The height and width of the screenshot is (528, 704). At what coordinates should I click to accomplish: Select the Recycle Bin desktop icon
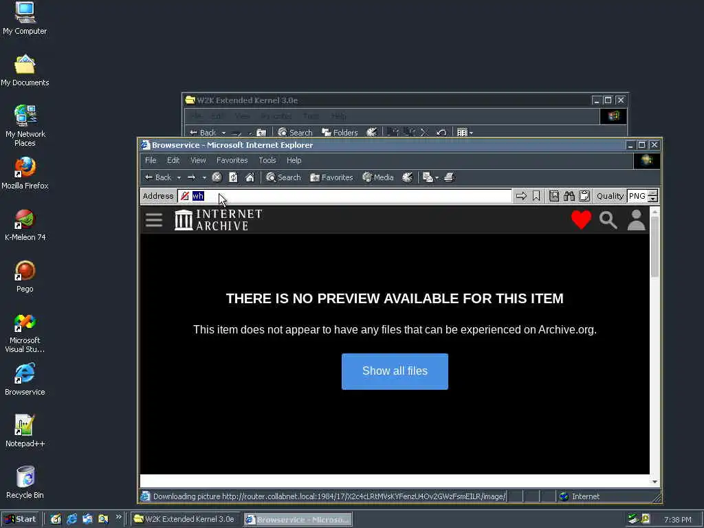(x=25, y=483)
